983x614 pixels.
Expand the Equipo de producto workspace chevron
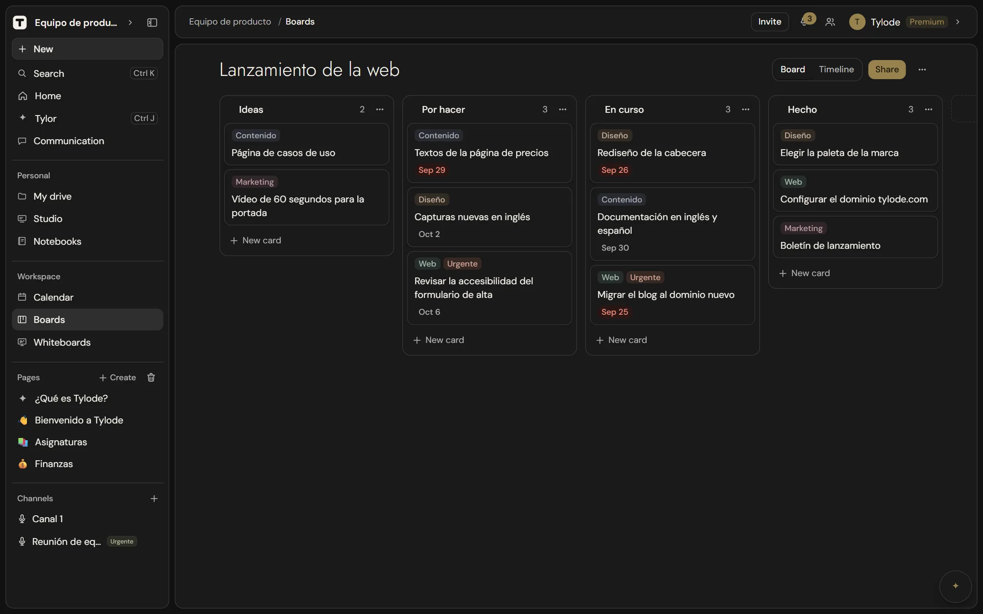(x=130, y=22)
